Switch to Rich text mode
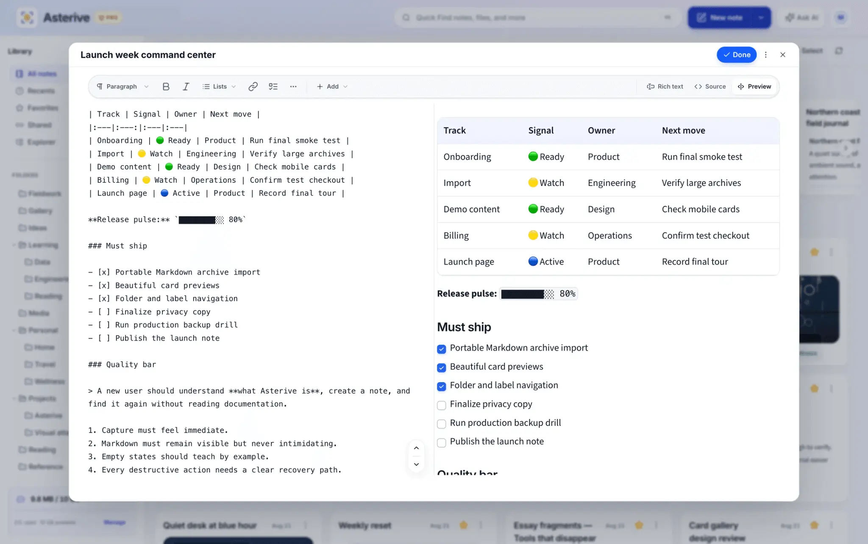The image size is (868, 544). [665, 86]
